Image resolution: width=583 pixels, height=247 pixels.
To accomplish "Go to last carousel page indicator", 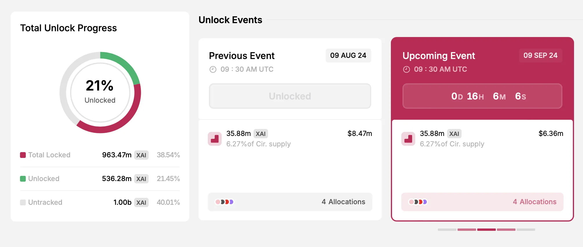I will [526, 230].
